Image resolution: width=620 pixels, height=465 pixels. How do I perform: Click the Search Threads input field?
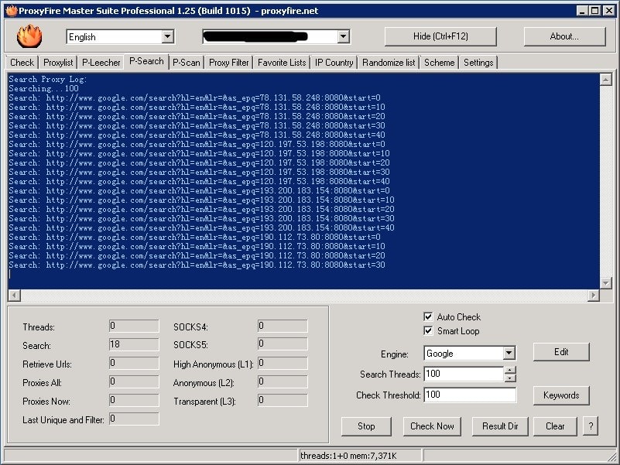click(464, 374)
